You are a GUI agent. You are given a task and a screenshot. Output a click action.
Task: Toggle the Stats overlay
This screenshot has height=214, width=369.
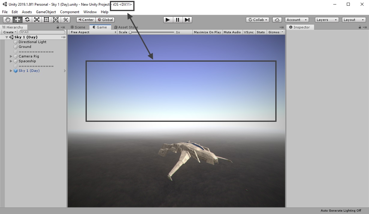click(261, 32)
